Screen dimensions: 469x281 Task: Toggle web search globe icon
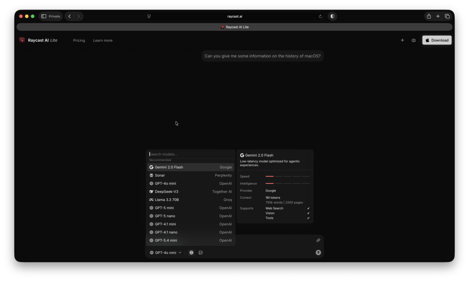(191, 252)
